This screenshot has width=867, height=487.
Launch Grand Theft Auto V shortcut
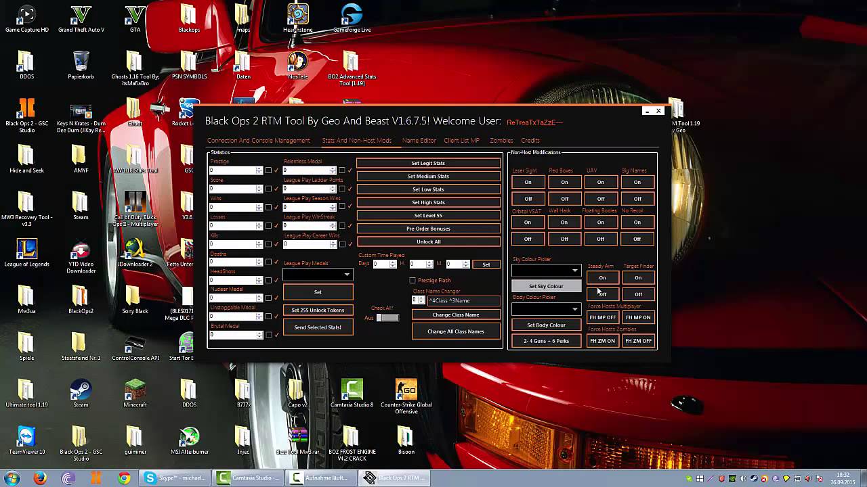pos(81,18)
